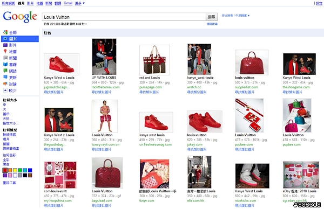Pick the teal color swatch
Image resolution: width=324 pixels, height=209 pixels.
pos(25,170)
